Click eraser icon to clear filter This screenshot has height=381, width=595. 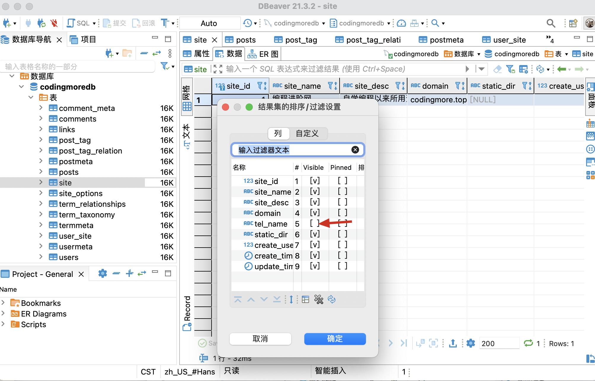[x=498, y=69]
